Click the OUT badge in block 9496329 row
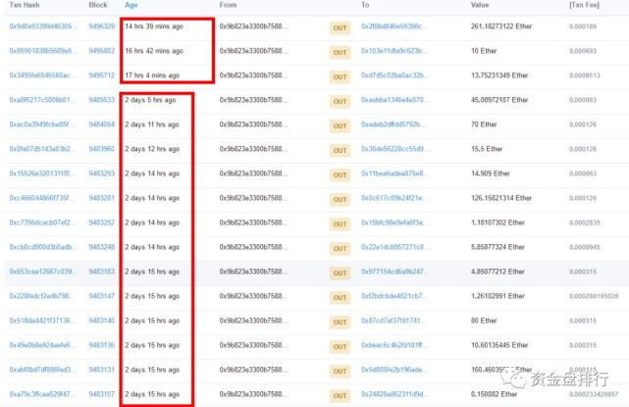629x407 pixels. pos(340,27)
